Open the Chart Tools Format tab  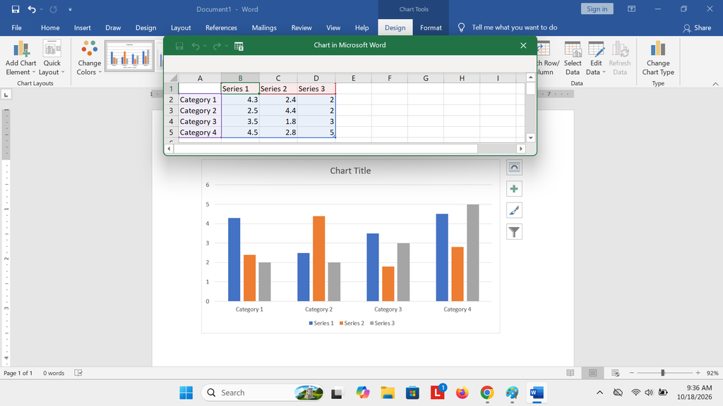431,27
